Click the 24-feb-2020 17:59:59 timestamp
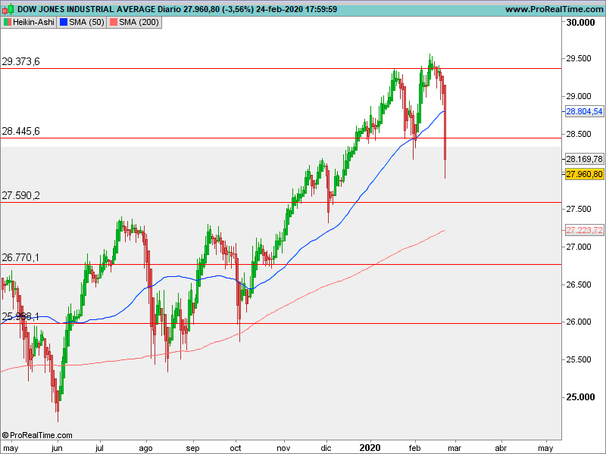606x454 pixels. point(296,9)
